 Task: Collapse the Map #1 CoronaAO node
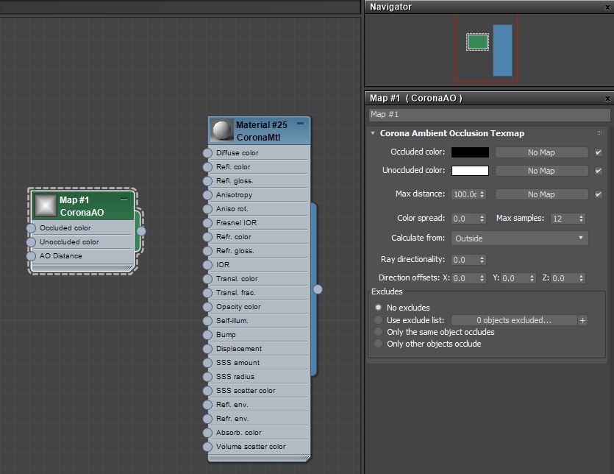[124, 199]
